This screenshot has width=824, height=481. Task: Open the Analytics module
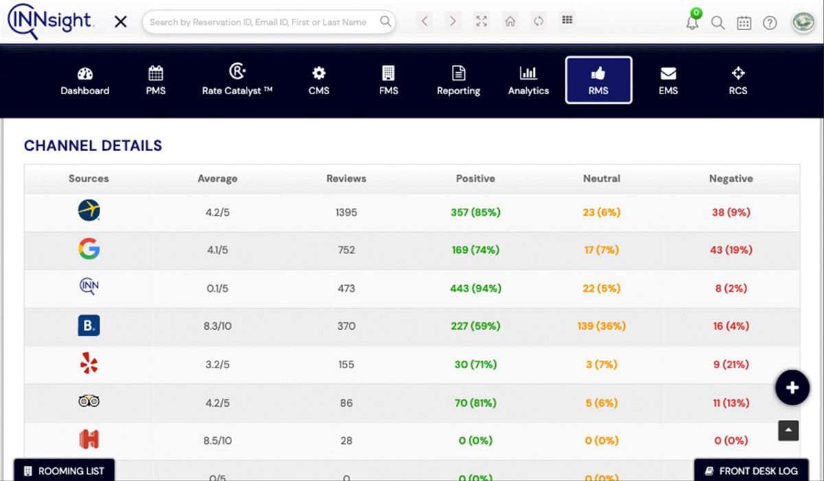(529, 81)
